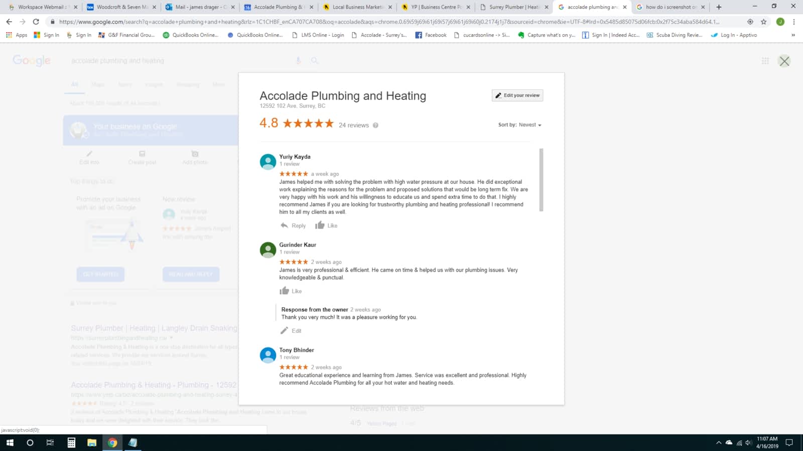The height and width of the screenshot is (451, 803).
Task: Click the reviews panel scrollbar thumb
Action: 541,180
